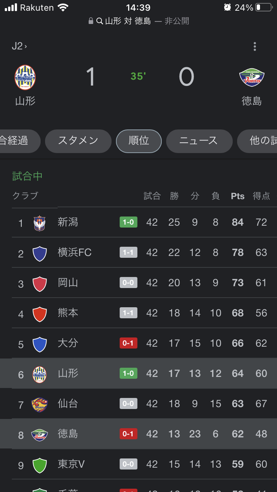The height and width of the screenshot is (492, 277).
Task: Tap the 山形 対 徳島 address bar
Action: pyautogui.click(x=138, y=21)
